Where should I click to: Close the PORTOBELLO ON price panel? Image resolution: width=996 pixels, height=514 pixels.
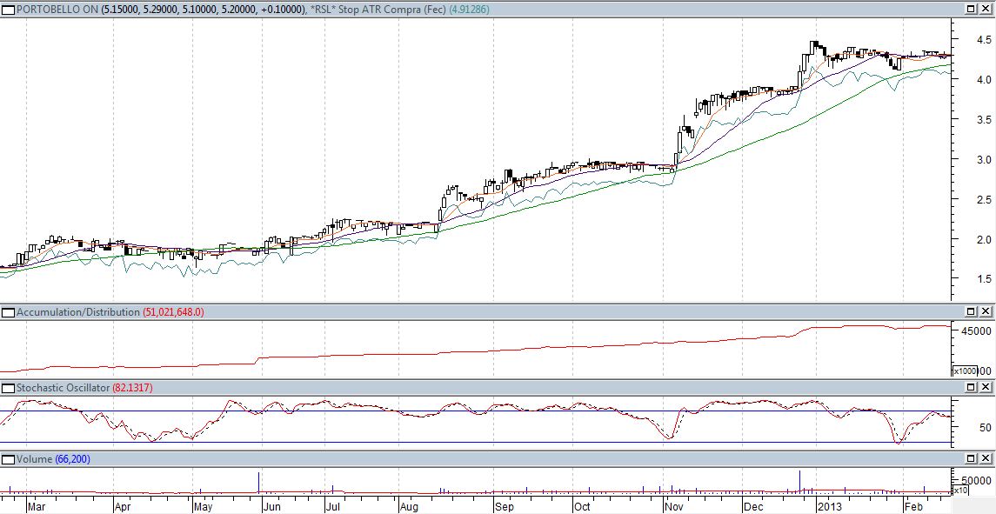[x=986, y=9]
